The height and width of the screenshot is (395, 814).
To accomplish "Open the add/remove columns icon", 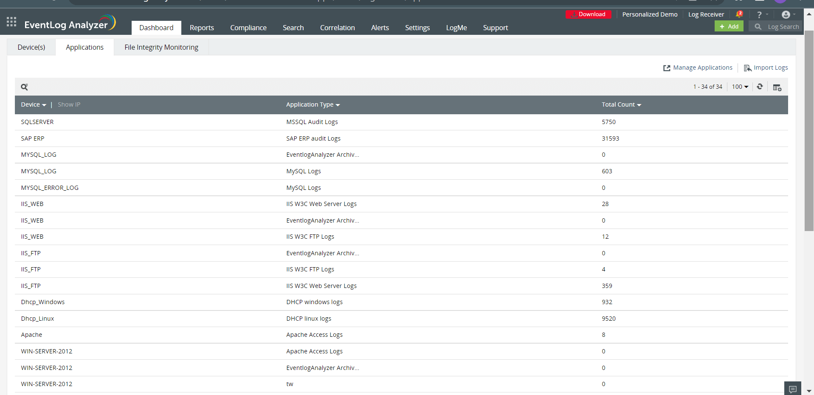I will pyautogui.click(x=777, y=87).
